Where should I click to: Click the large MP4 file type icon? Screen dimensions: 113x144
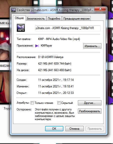(x=21, y=28)
